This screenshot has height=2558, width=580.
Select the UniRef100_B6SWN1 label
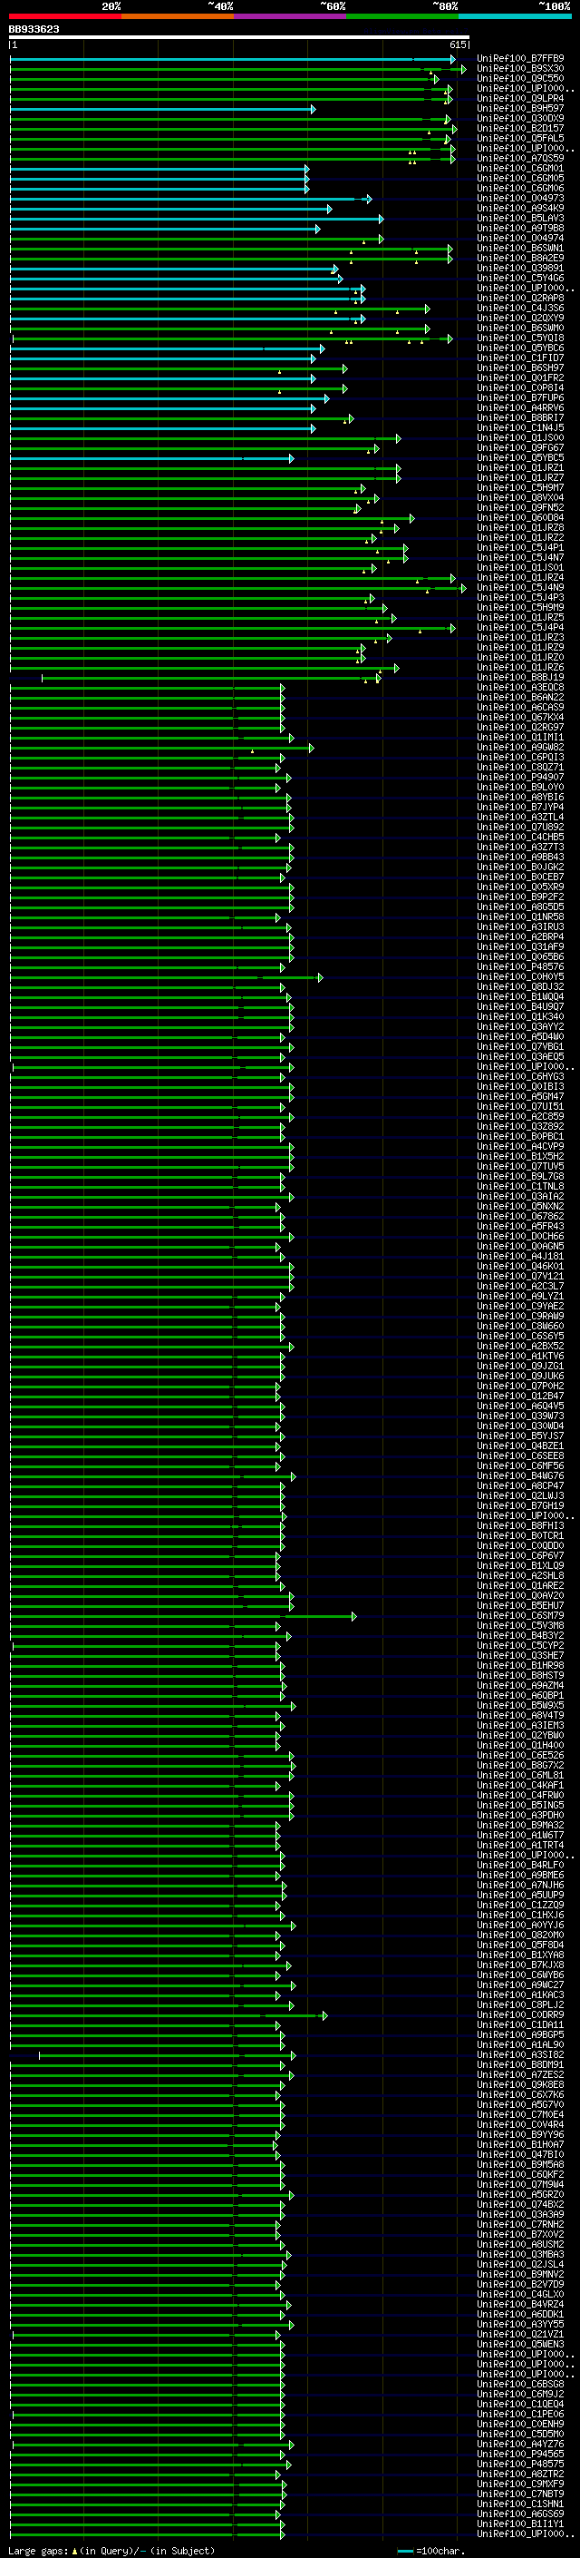point(520,249)
